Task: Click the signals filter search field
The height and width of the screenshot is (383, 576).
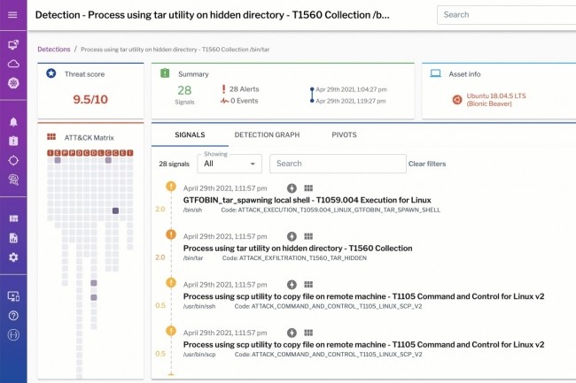Action: (337, 164)
